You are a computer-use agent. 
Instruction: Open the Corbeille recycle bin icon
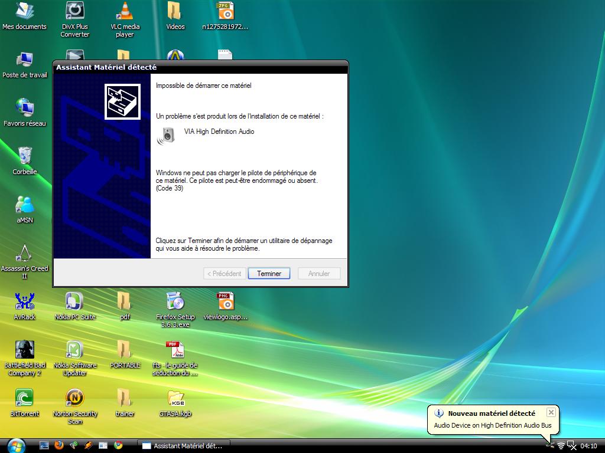(25, 157)
